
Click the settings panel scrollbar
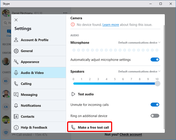pyautogui.click(x=164, y=77)
